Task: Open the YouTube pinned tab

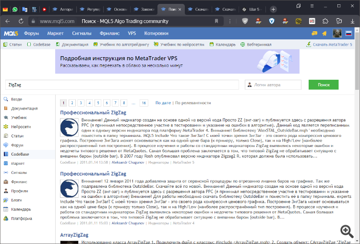Action: pos(44,10)
